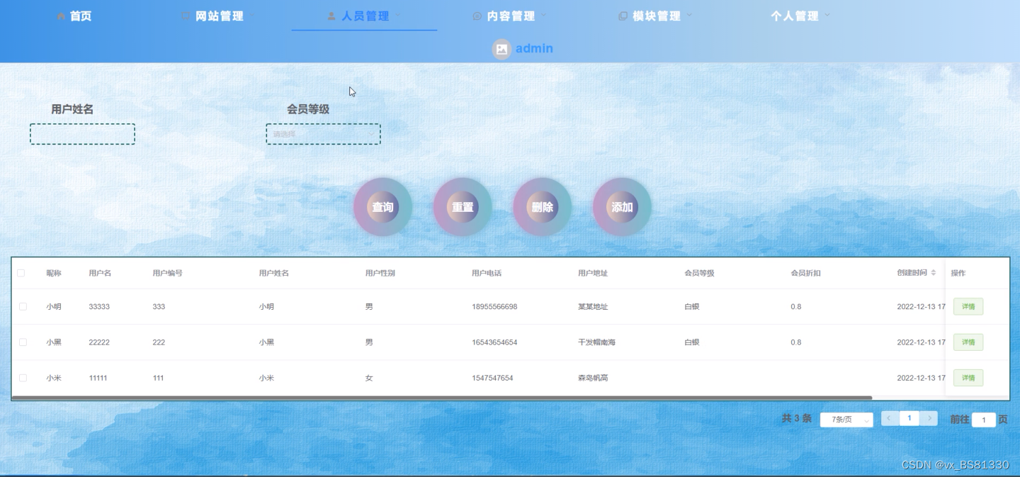Toggle the select-all checkbox in table header
1020x477 pixels.
[21, 273]
